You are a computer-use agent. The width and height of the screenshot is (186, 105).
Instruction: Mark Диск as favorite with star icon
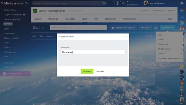pyautogui.click(x=43, y=28)
